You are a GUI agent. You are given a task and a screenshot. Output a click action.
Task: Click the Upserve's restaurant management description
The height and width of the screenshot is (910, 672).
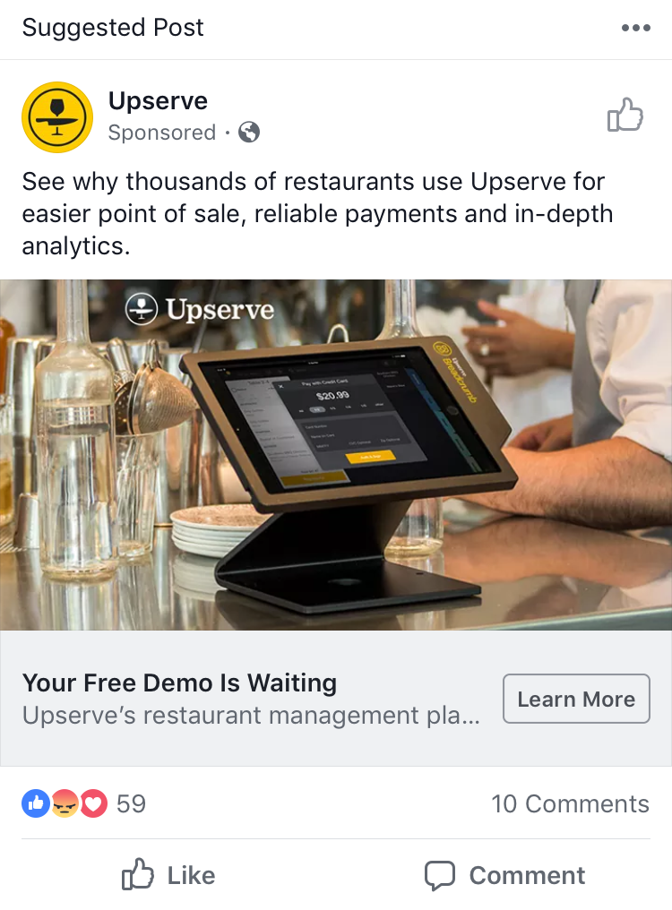251,715
